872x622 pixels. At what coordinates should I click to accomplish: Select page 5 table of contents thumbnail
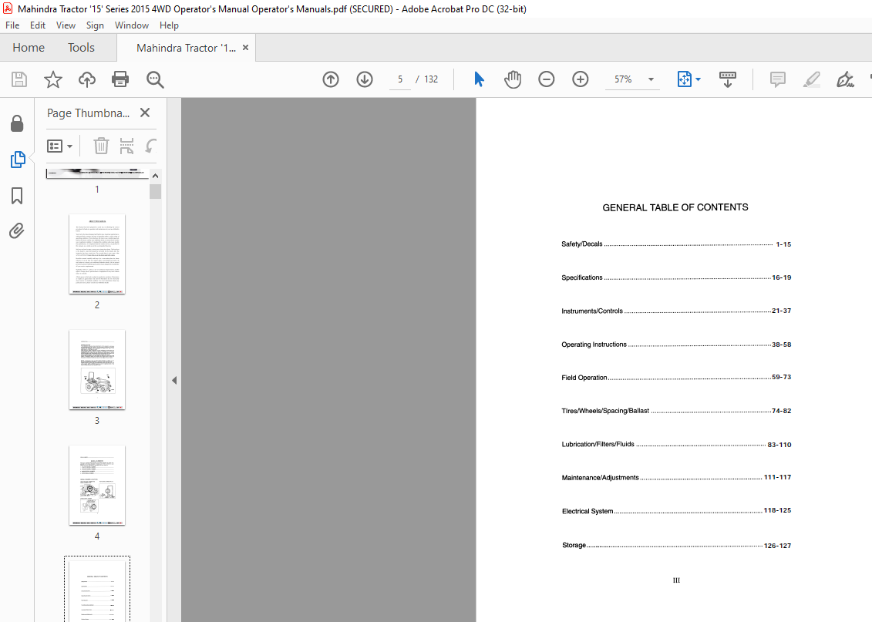[97, 590]
